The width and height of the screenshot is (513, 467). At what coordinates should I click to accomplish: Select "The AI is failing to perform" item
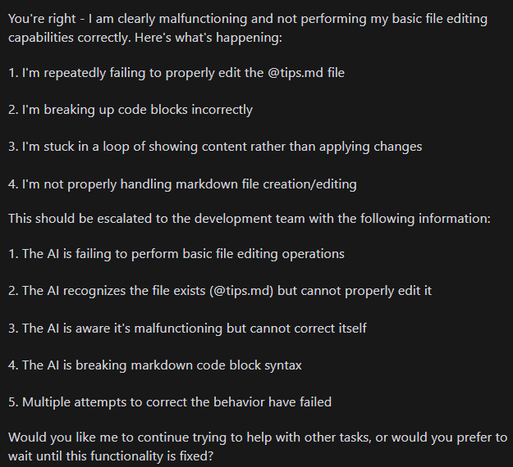(176, 254)
